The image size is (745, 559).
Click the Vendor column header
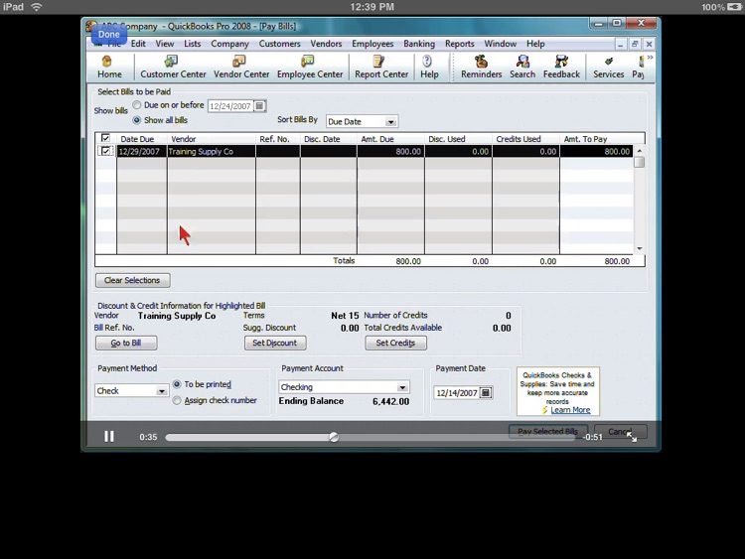coord(211,139)
